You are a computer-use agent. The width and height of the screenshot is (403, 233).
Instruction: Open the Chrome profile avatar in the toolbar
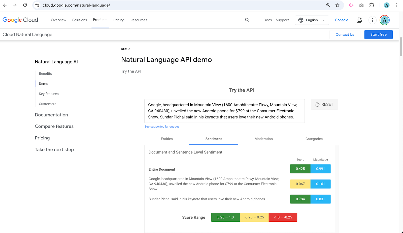click(x=387, y=5)
